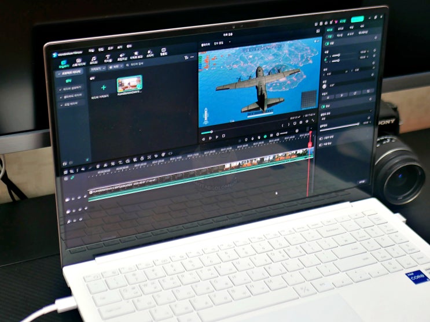Viewport: 430px width, 322px height.
Task: Click the green text button left of Export
Action: [x=343, y=21]
